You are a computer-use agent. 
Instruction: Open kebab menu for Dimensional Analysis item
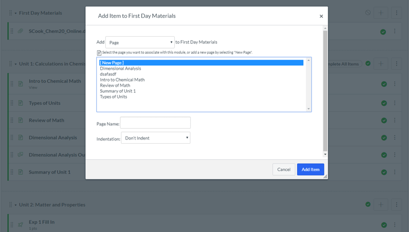click(395, 138)
